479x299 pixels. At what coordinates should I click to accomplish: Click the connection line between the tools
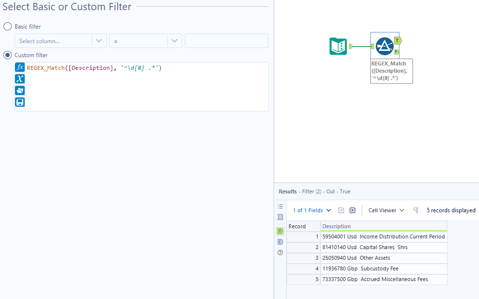[361, 46]
